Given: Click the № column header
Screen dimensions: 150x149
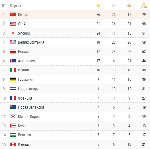Looking at the screenshot, I should tap(4, 5).
